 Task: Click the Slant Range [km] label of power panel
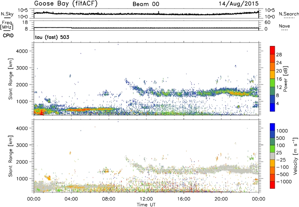click(10, 79)
